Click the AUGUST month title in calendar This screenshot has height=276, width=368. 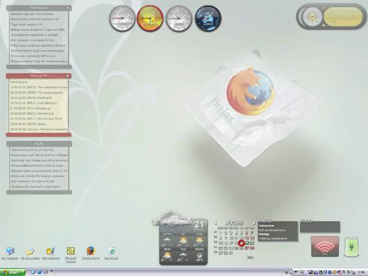(234, 223)
